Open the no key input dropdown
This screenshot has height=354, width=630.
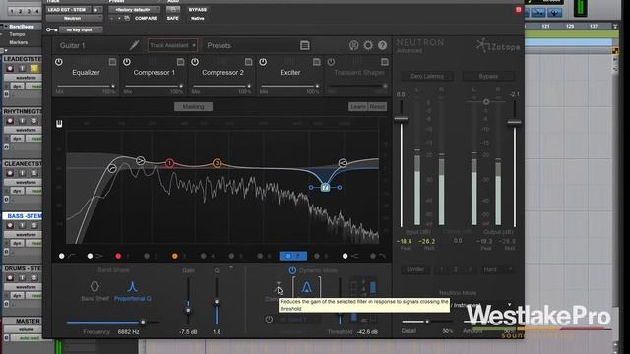81,29
